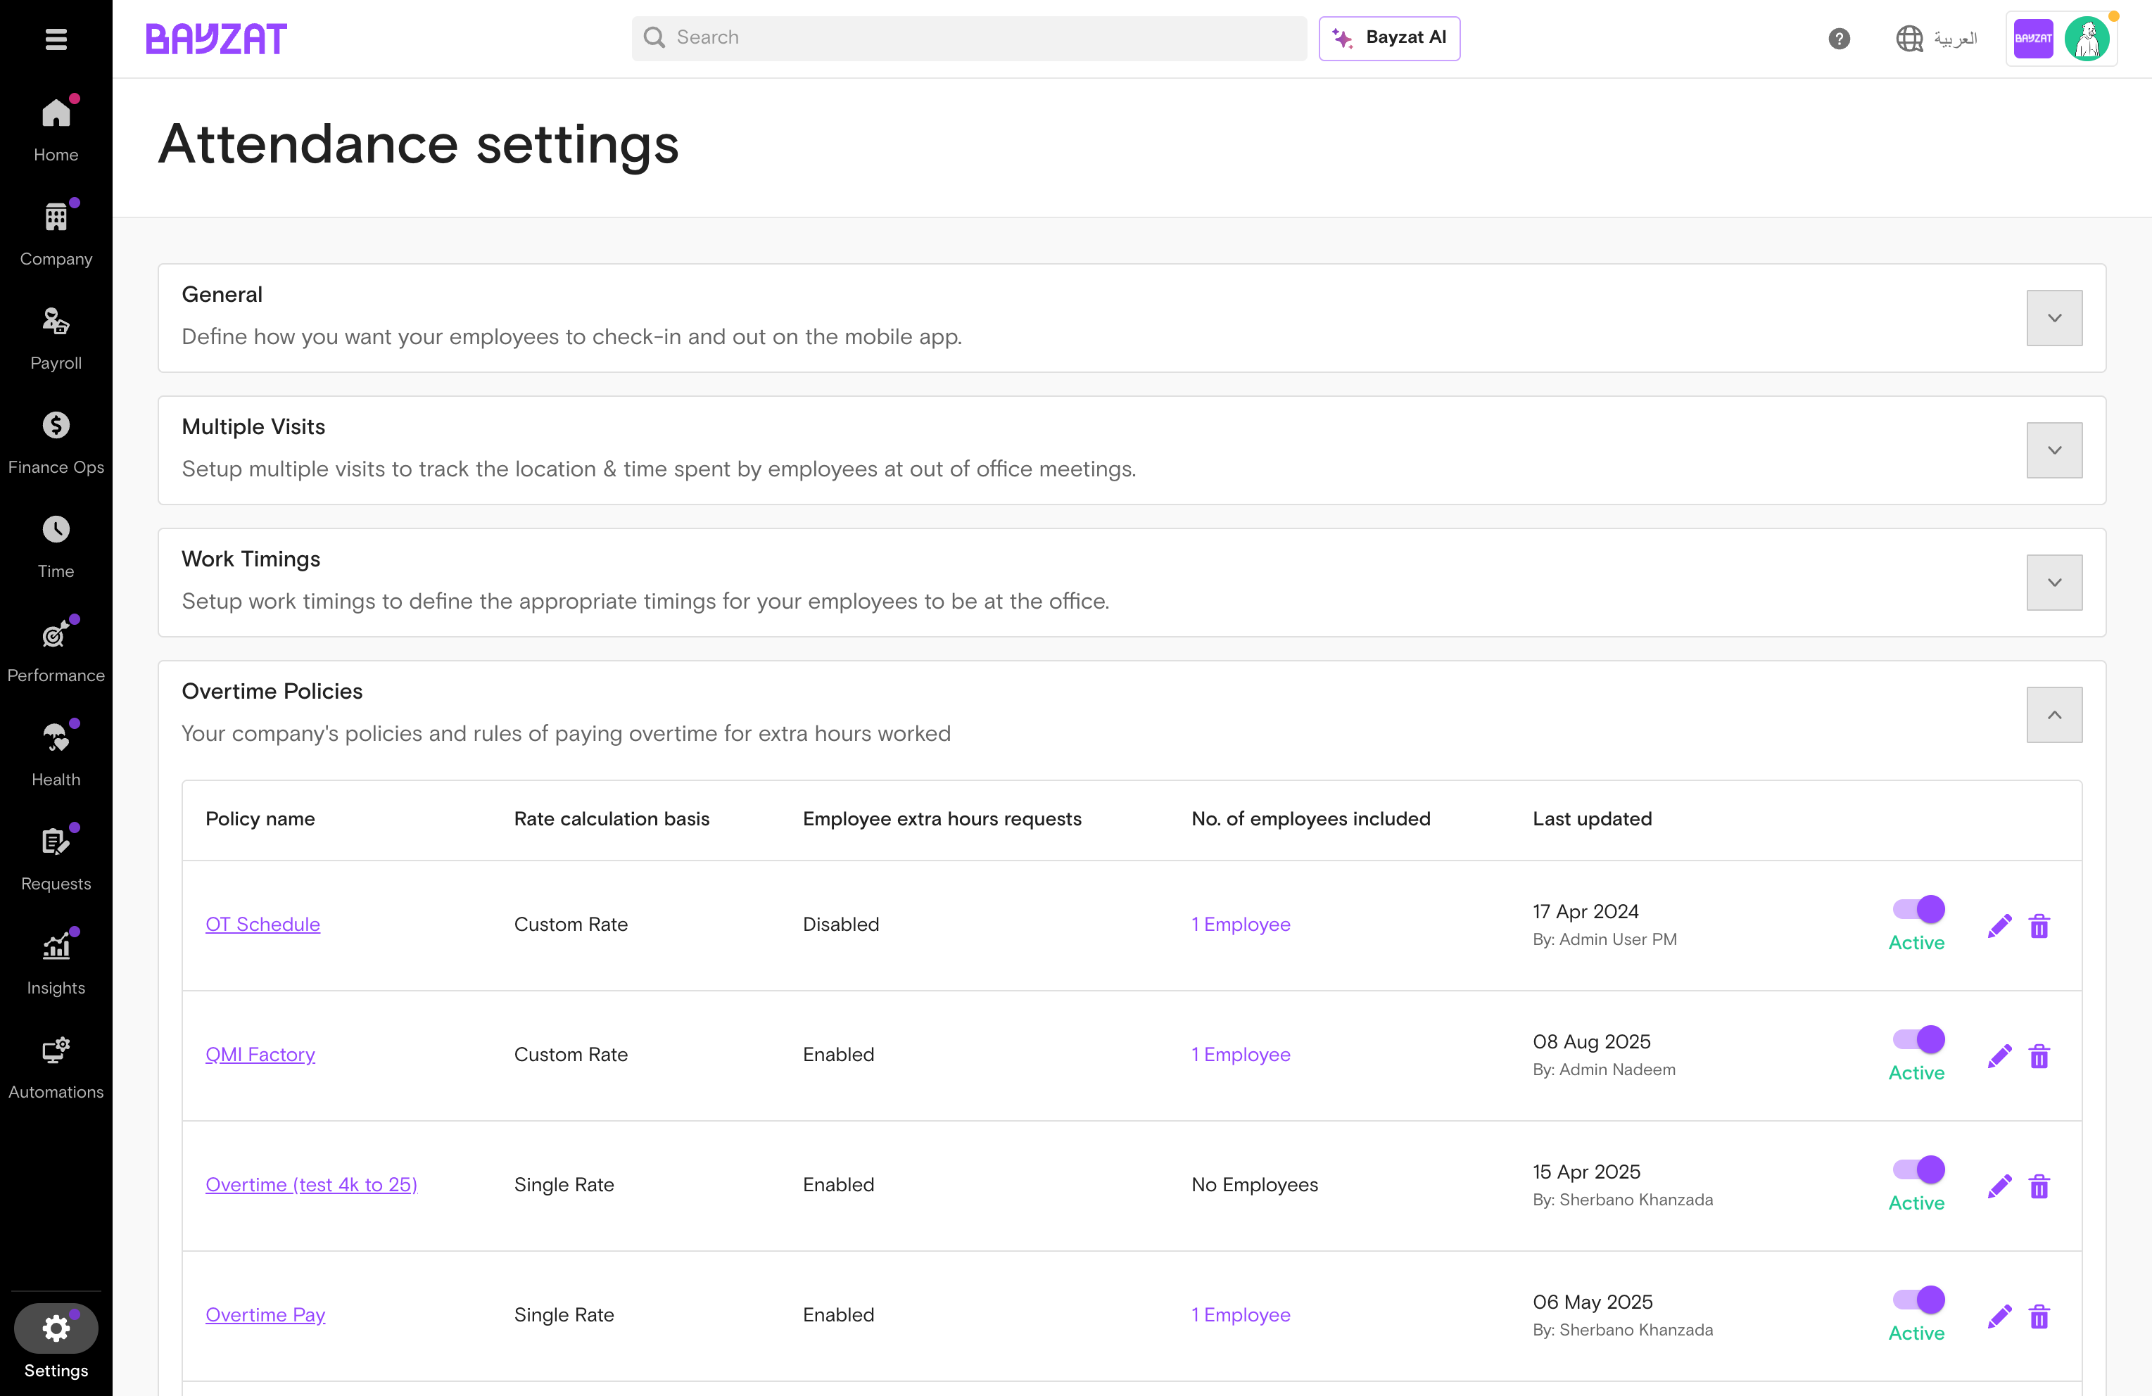The width and height of the screenshot is (2152, 1396).
Task: Open the OT Schedule policy link
Action: tap(262, 924)
